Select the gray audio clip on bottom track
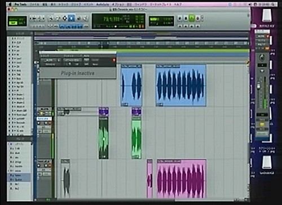The width and height of the screenshot is (282, 205). [65, 179]
